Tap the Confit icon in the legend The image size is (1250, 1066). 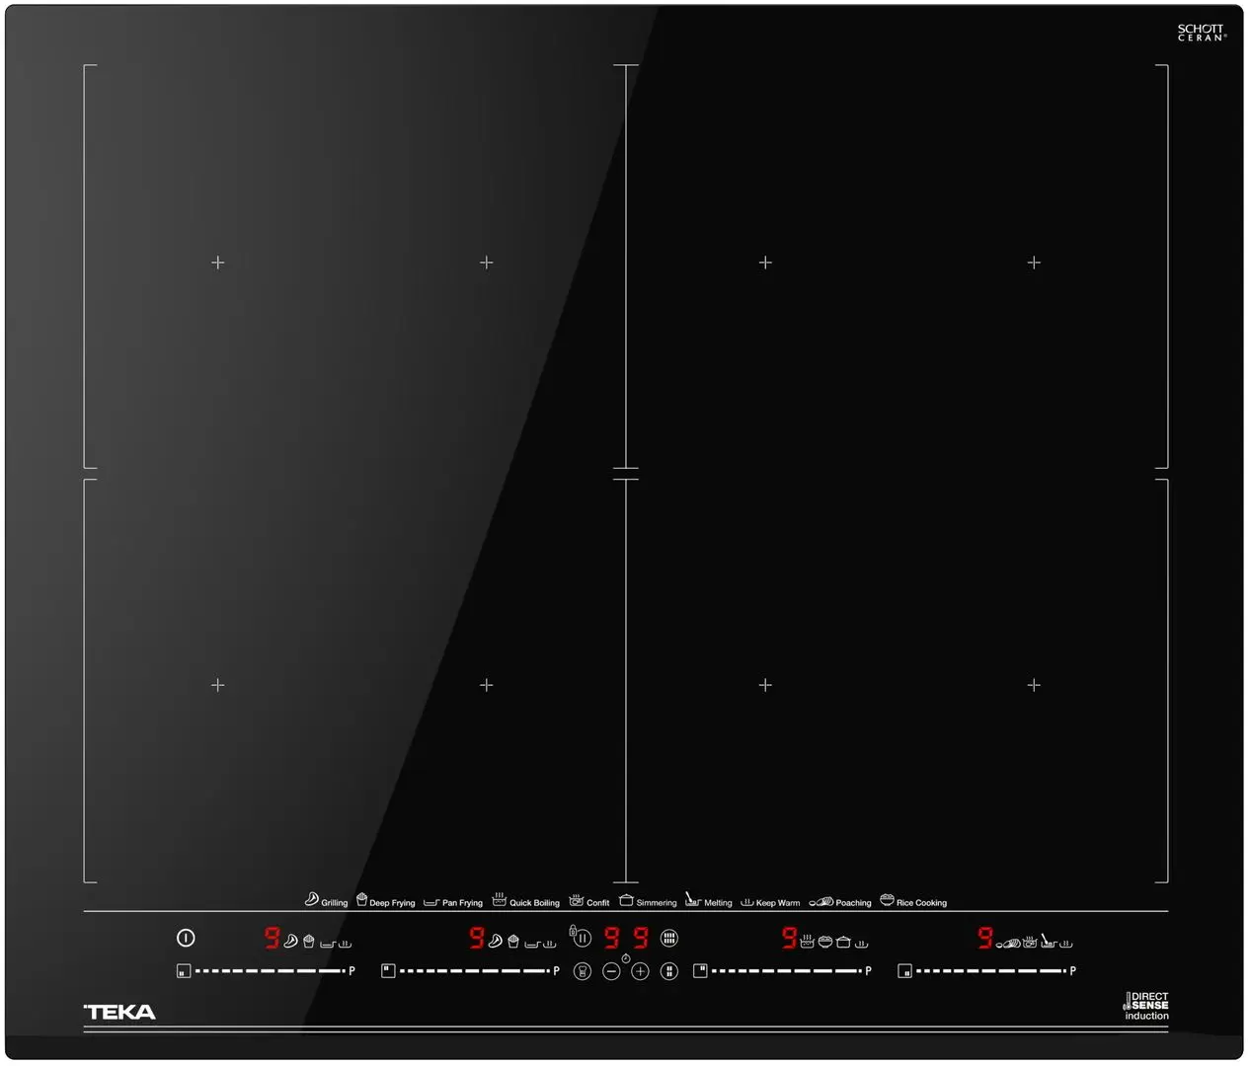point(577,899)
